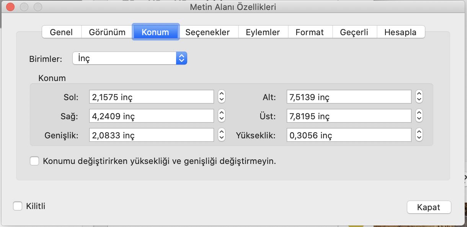Open the Geçerli tab
Viewport: 467px width, 227px height.
pos(354,32)
